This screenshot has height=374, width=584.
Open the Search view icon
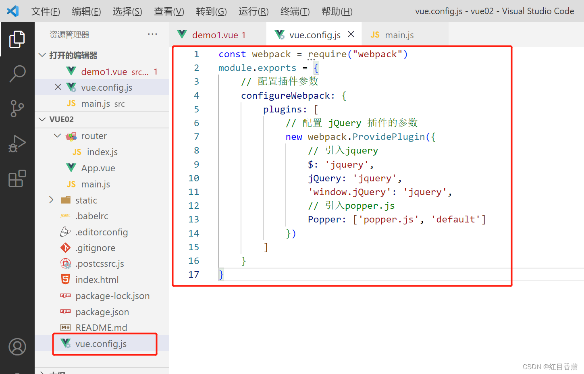17,73
